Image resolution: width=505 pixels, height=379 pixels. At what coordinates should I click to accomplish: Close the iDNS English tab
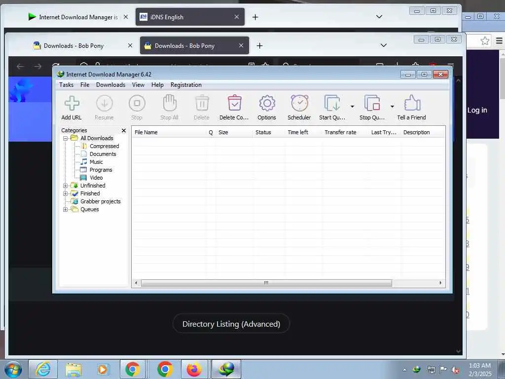click(x=237, y=17)
